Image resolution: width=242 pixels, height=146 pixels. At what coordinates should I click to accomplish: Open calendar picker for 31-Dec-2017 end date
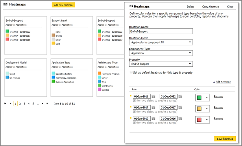point(180,107)
